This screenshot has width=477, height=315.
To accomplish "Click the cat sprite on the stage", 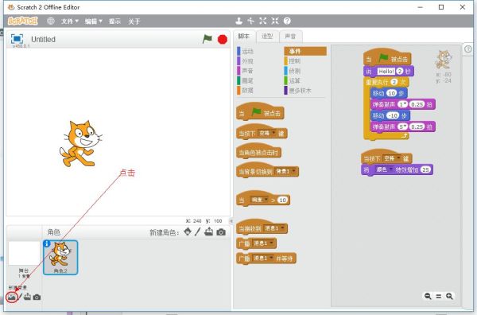I will tap(80, 143).
